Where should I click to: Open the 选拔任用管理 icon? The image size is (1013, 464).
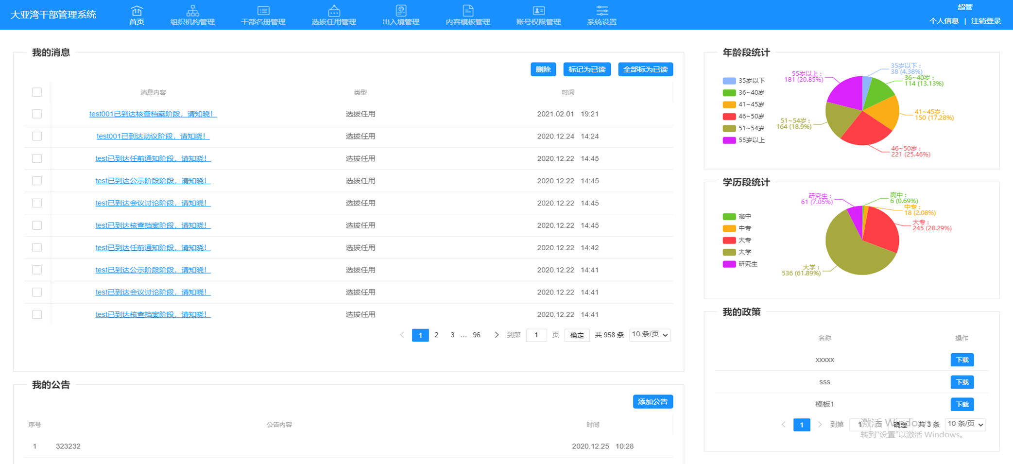point(334,10)
